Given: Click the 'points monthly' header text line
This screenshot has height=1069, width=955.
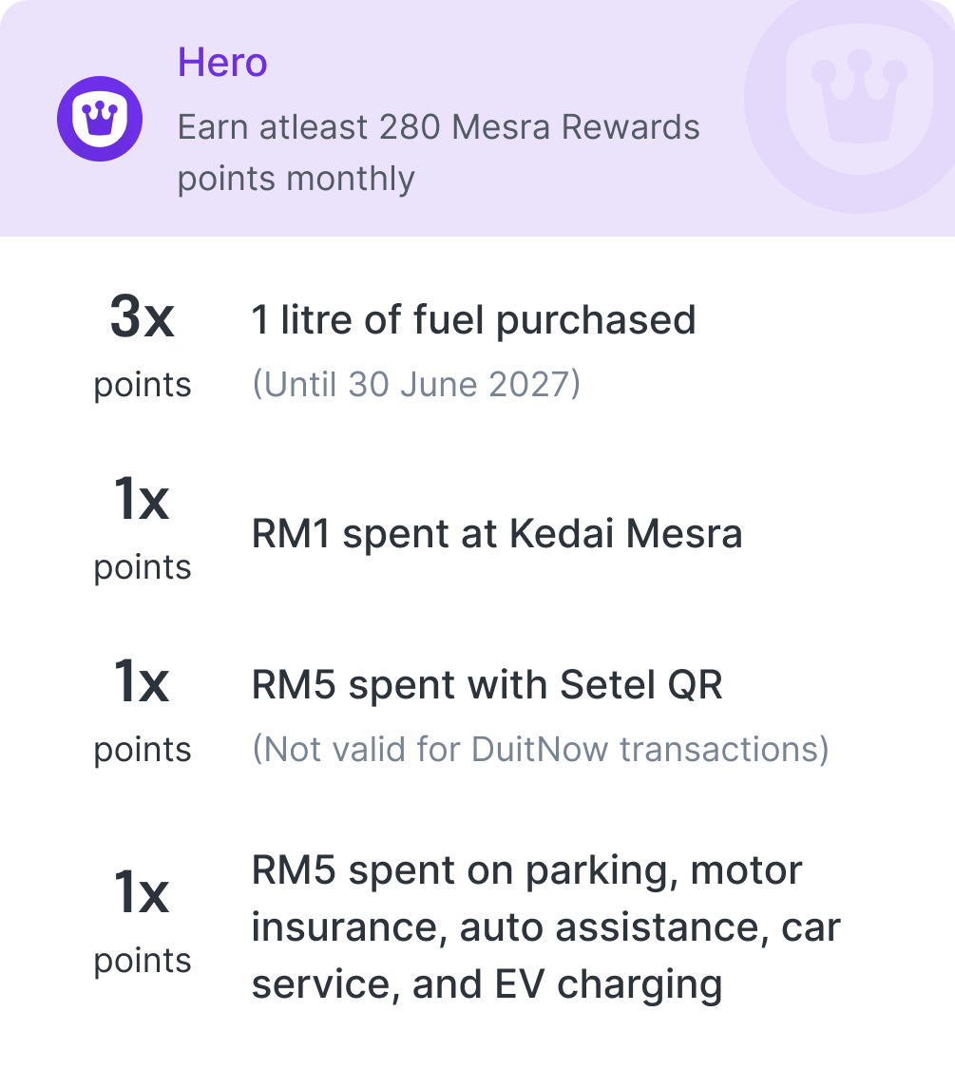Looking at the screenshot, I should (x=296, y=180).
